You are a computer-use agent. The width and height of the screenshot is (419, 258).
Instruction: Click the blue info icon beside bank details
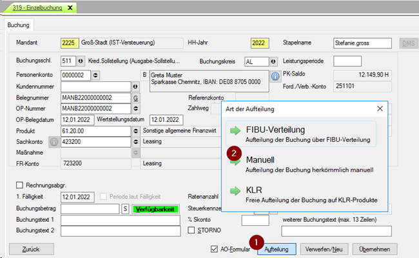coord(275,76)
